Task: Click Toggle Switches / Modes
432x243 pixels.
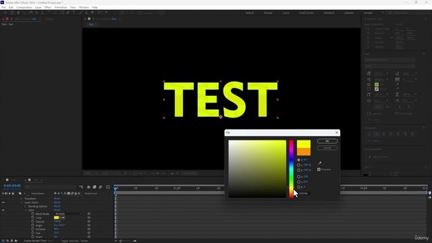Action: [x=74, y=241]
